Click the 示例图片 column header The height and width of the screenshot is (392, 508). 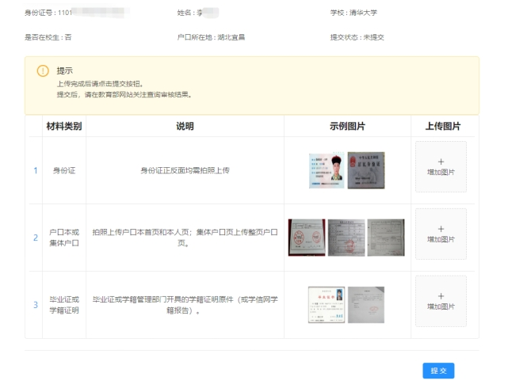click(347, 126)
